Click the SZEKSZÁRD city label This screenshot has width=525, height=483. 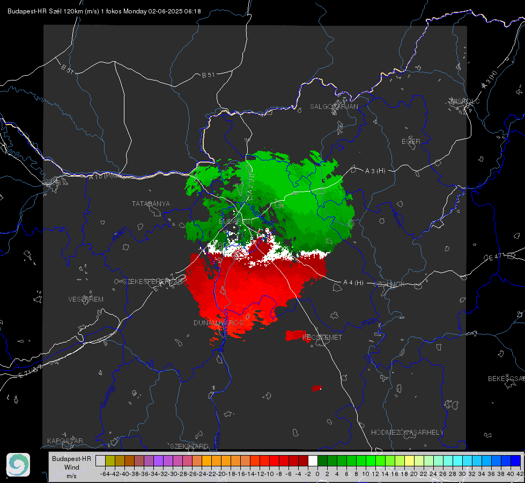[189, 446]
